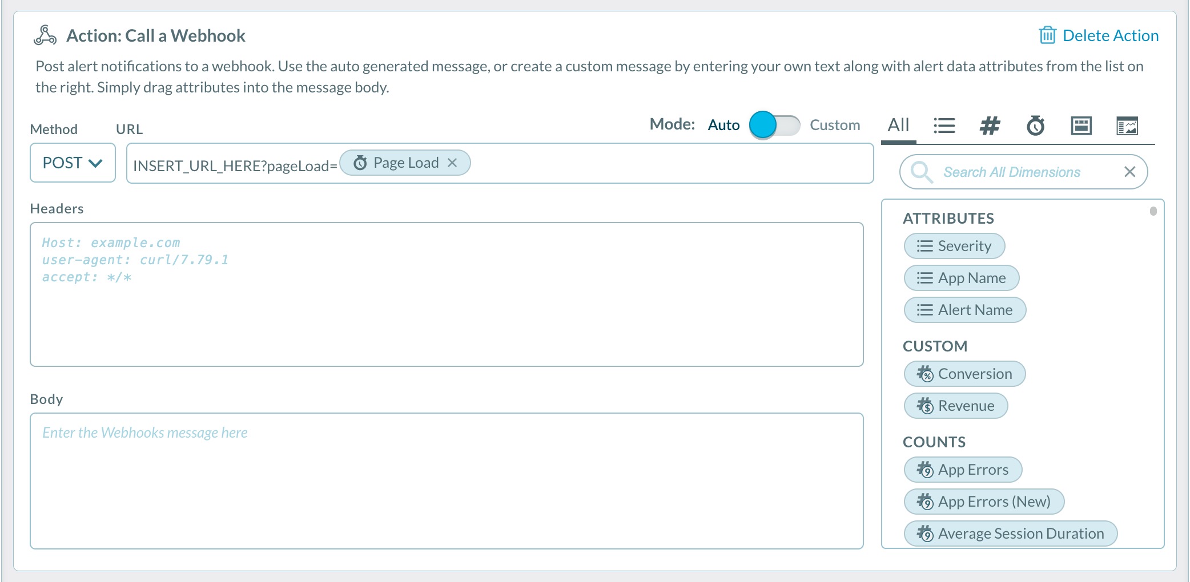Click the icon on Average Session Duration
Screen dimensions: 1190x582
click(x=925, y=533)
